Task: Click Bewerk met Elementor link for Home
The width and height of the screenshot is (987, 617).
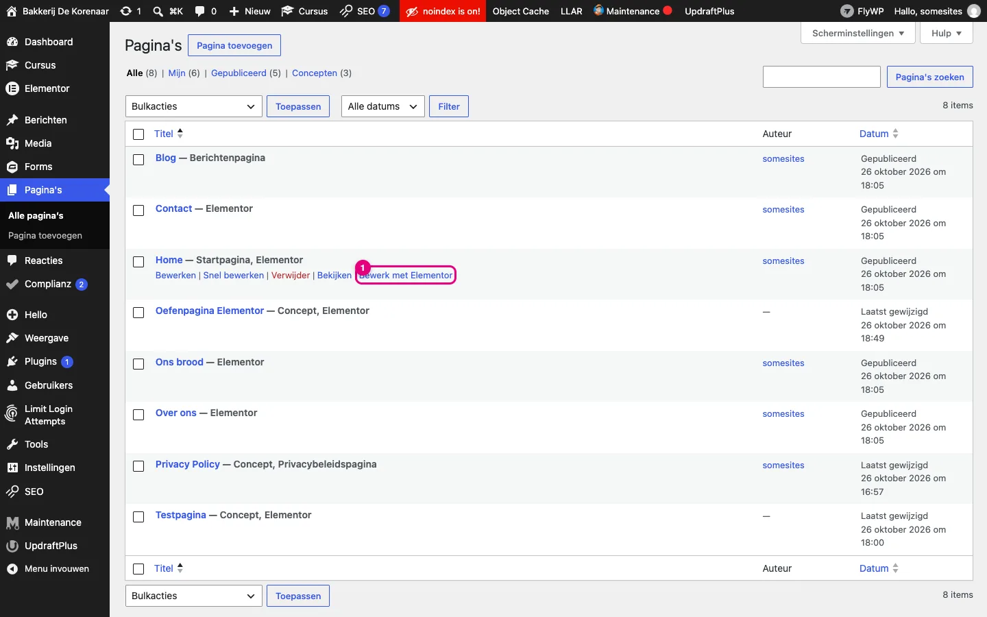Action: click(406, 275)
